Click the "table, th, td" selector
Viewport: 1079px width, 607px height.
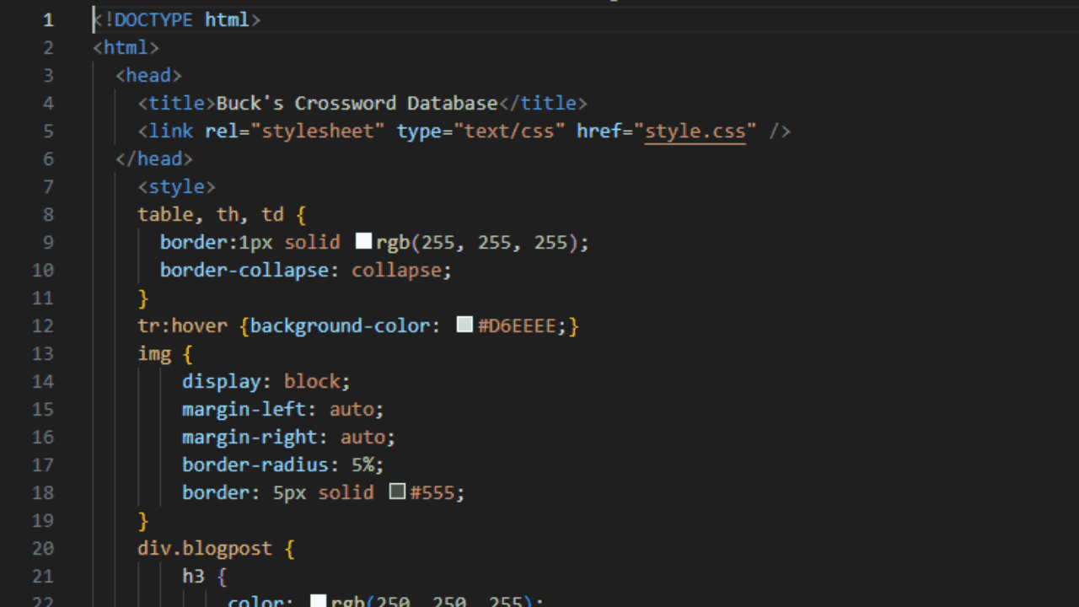pos(210,214)
